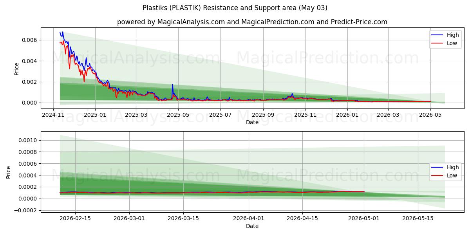The image size is (470, 235).
Task: Click the '2026-02-15' tick label
Action: pyautogui.click(x=75, y=219)
